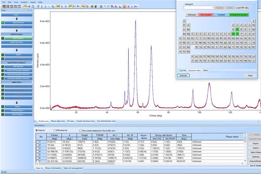Image resolution: width=261 pixels, height=174 pixels.
Task: Click the row arrow left of Cs
Action: pyautogui.click(x=180, y=47)
